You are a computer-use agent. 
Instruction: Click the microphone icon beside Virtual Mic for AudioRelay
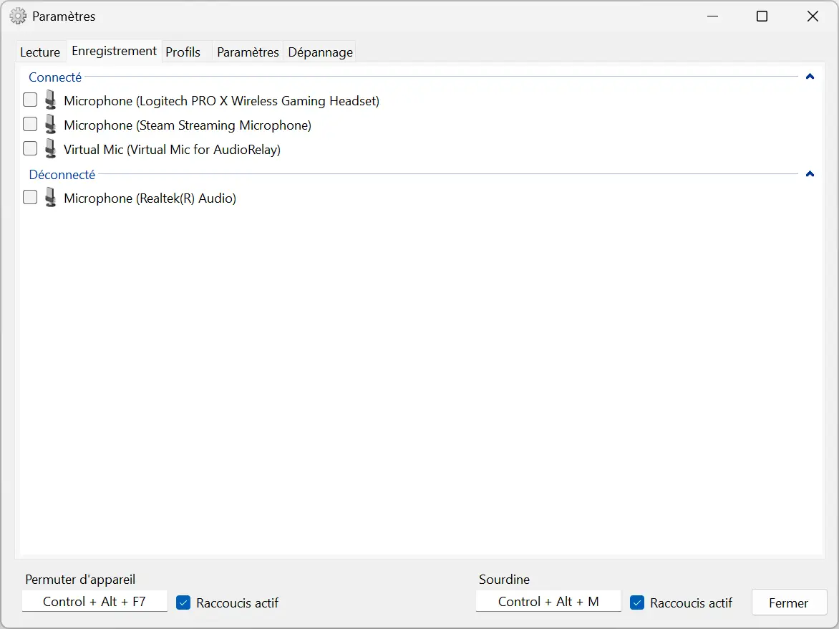tap(50, 149)
